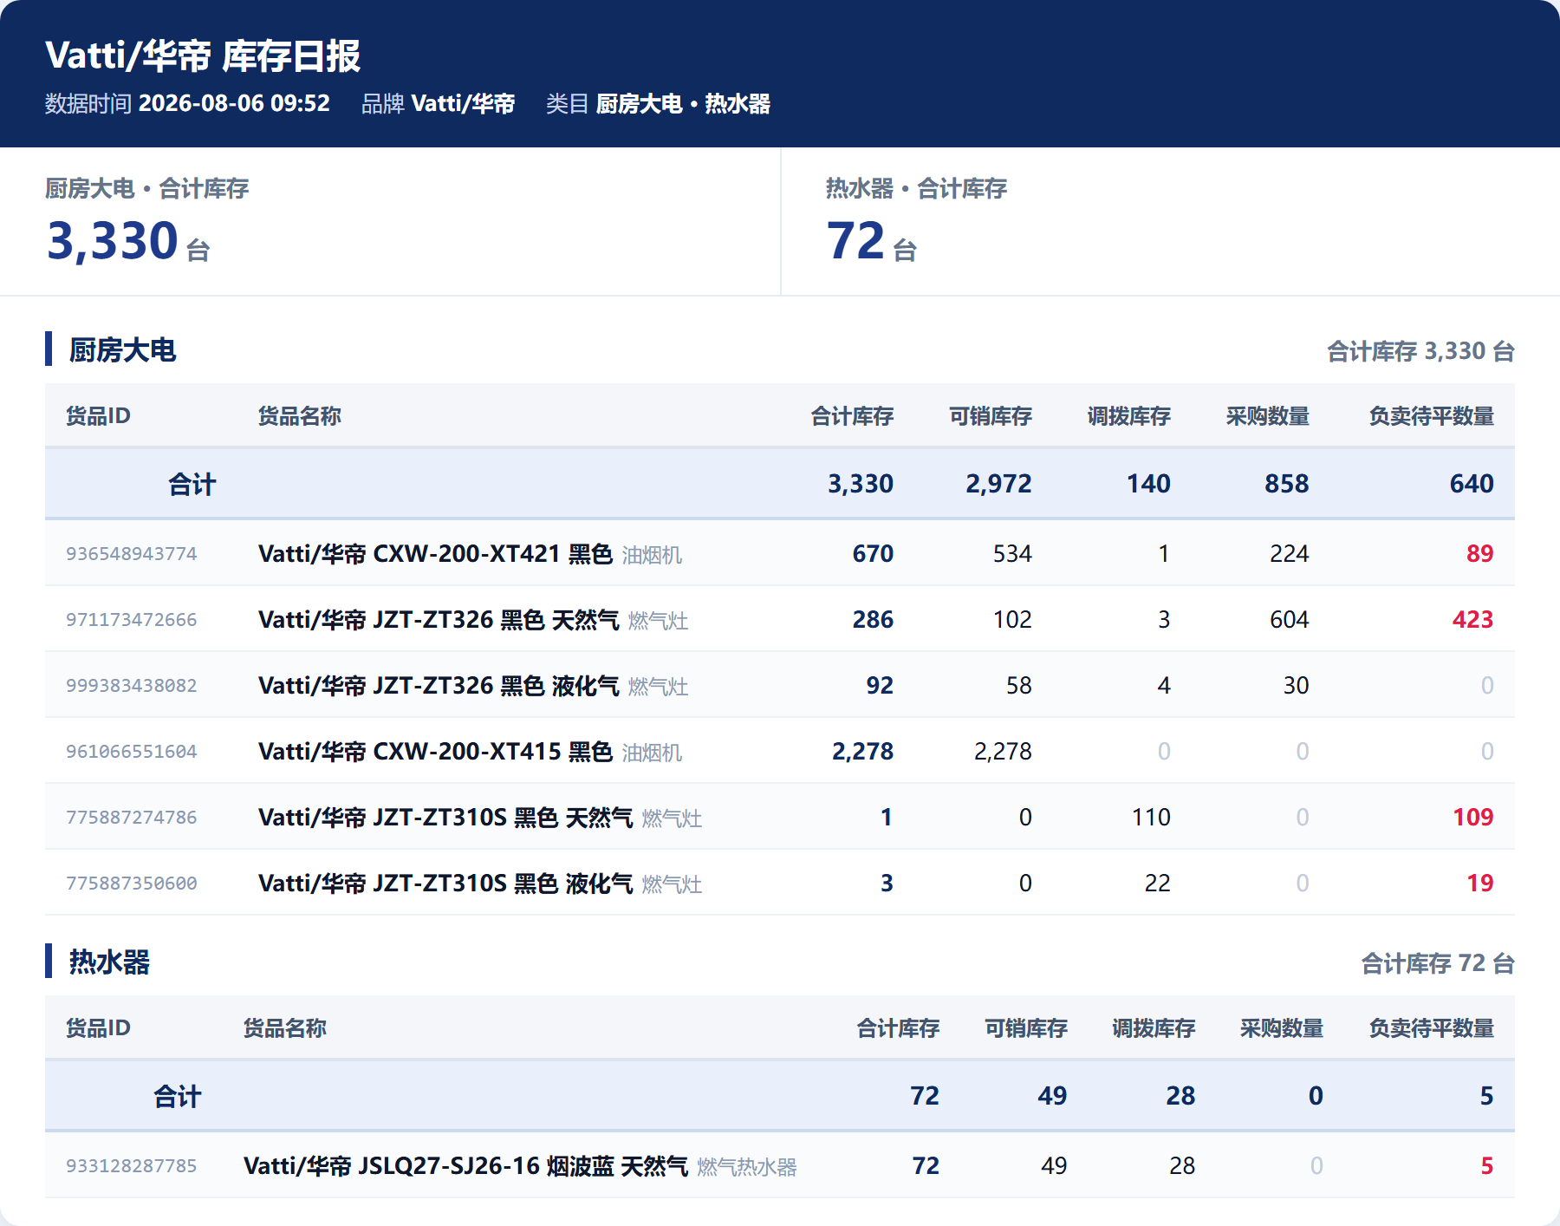Click 货品ID column header in 热水器 table
The image size is (1560, 1226).
(x=98, y=1028)
